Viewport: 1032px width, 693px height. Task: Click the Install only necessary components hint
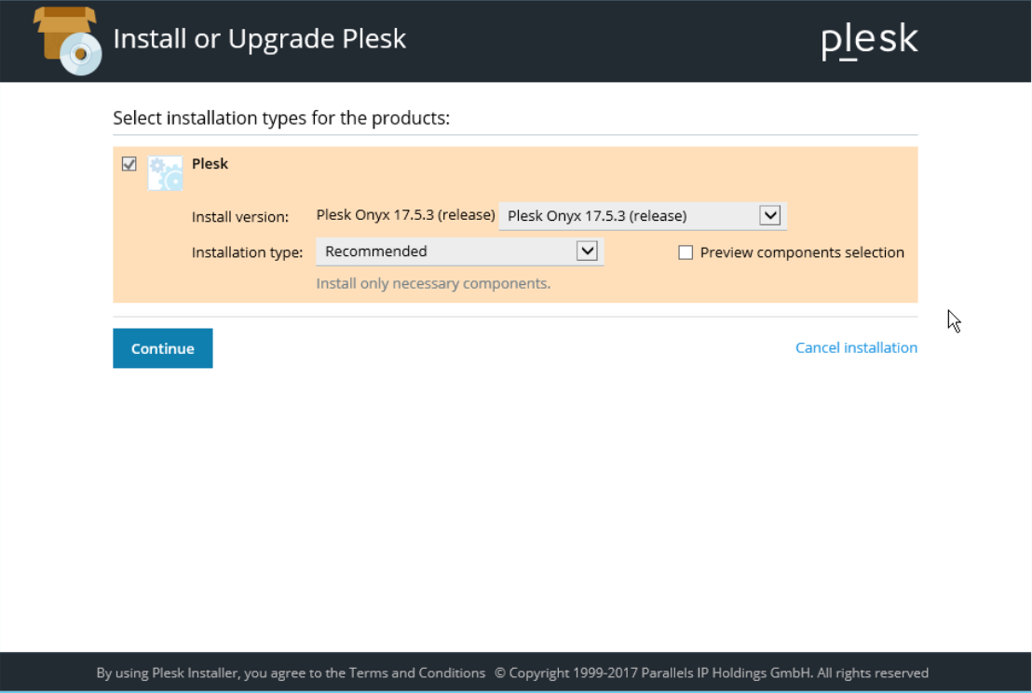click(x=433, y=283)
